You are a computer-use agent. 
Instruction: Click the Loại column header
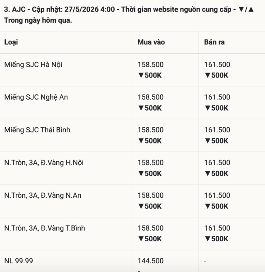(11, 42)
